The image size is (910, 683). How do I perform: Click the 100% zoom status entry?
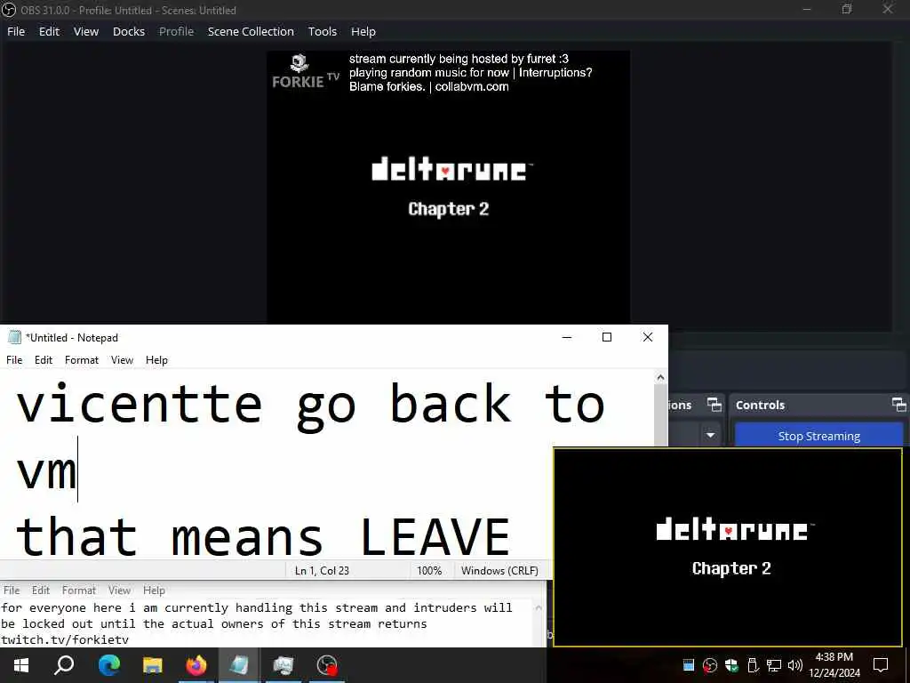point(429,570)
